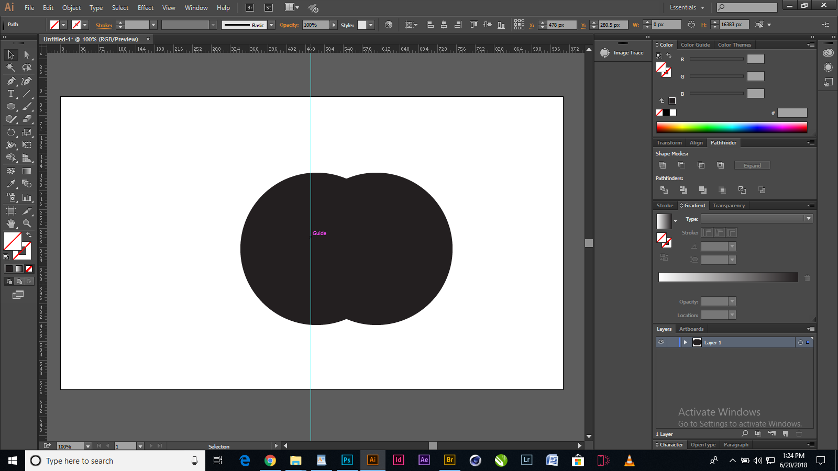
Task: Click the Divide pathfinder icon
Action: point(664,190)
